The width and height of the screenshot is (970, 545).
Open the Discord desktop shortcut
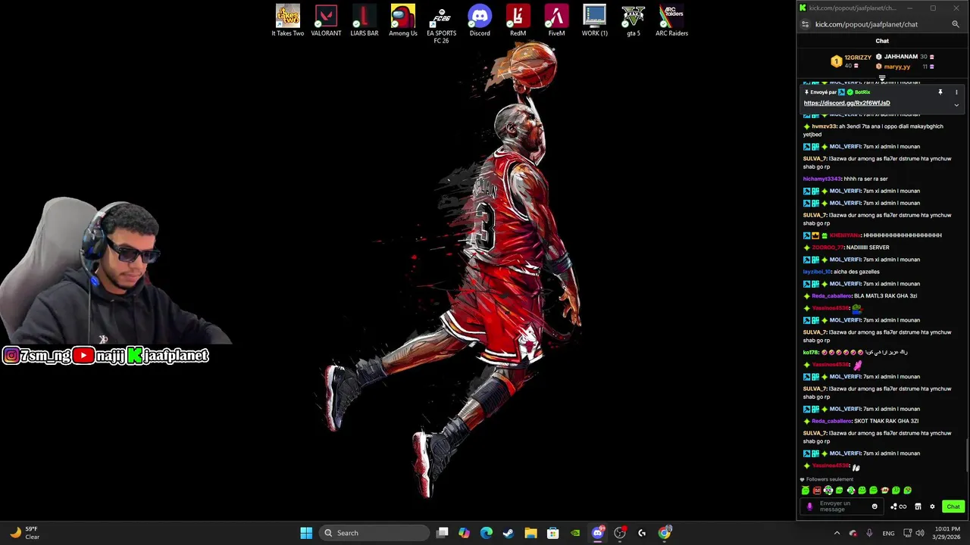click(x=480, y=20)
